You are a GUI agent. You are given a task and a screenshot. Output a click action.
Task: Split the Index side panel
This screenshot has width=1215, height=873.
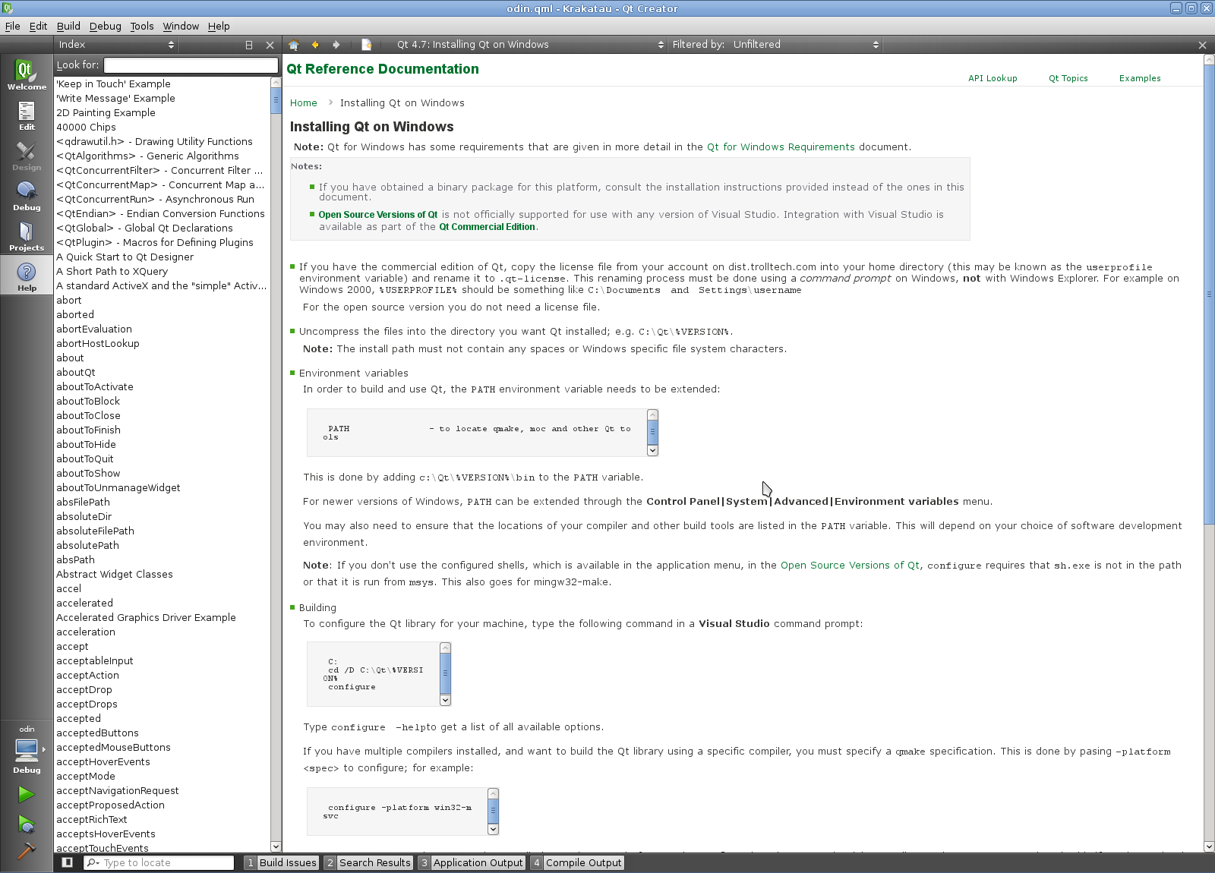click(248, 45)
